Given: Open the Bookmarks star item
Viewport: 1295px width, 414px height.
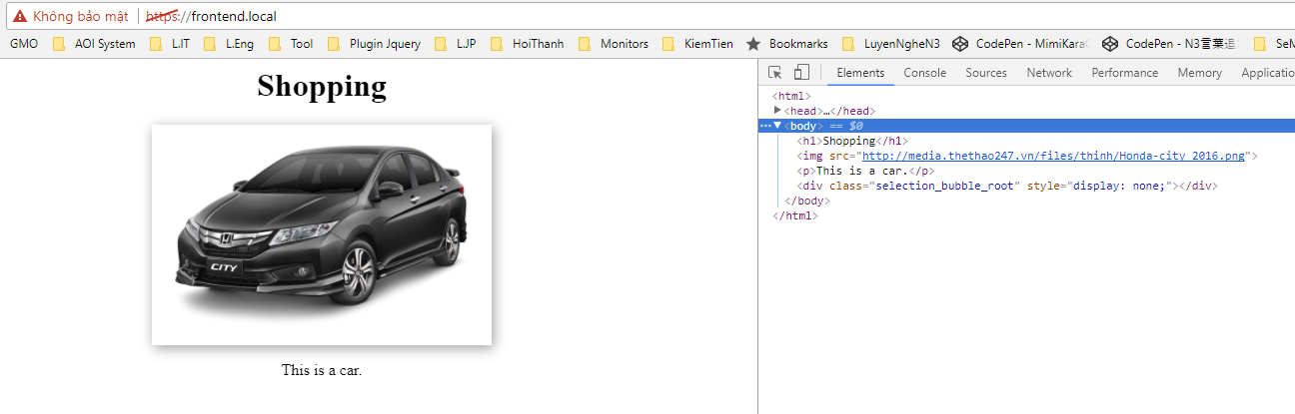Looking at the screenshot, I should pos(787,44).
